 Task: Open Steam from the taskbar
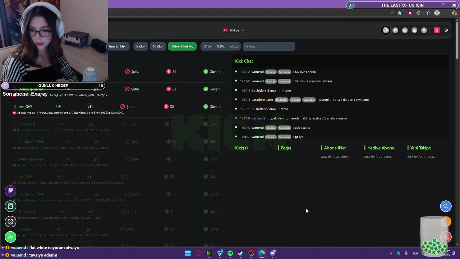tap(240, 253)
